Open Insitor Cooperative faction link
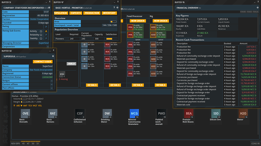 pos(39,19)
